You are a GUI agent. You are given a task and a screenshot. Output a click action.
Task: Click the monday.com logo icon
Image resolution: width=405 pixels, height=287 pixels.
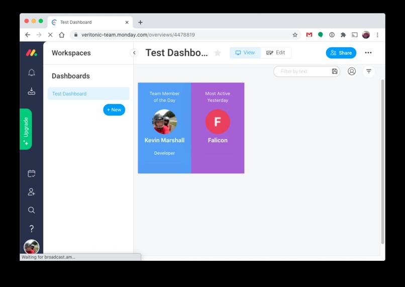click(32, 53)
